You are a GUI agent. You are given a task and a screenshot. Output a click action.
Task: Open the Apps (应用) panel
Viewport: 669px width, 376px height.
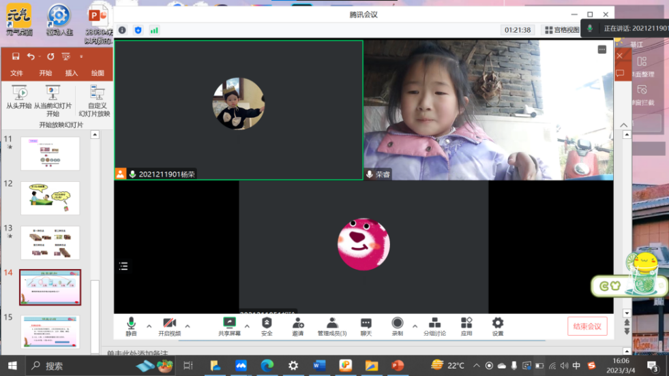(466, 326)
